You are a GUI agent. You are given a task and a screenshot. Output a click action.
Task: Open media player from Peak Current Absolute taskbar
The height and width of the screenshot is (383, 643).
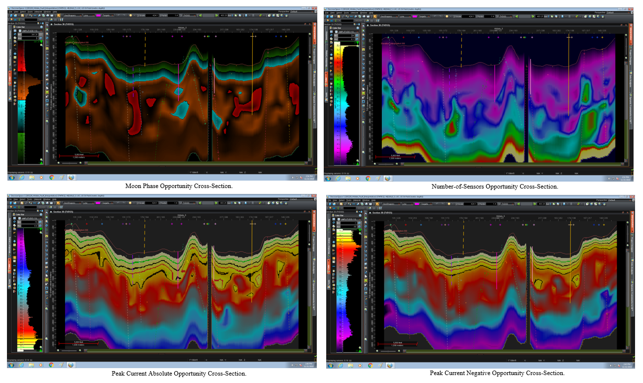[x=41, y=366]
